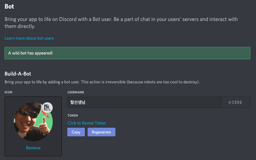The height and width of the screenshot is (160, 256).
Task: Open the Learn more about bot users link
Action: coord(29,38)
